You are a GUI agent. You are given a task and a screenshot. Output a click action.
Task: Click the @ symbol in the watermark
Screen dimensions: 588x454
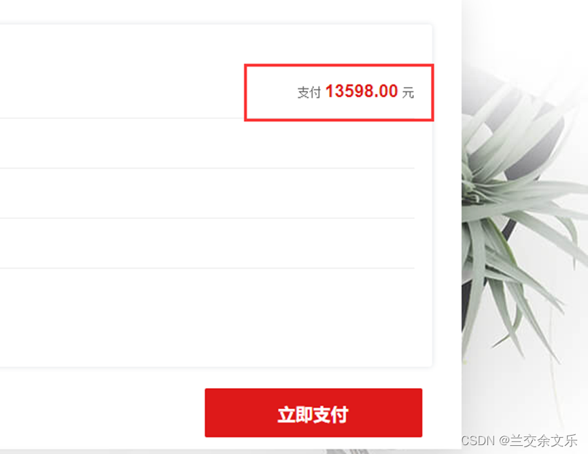tap(504, 440)
